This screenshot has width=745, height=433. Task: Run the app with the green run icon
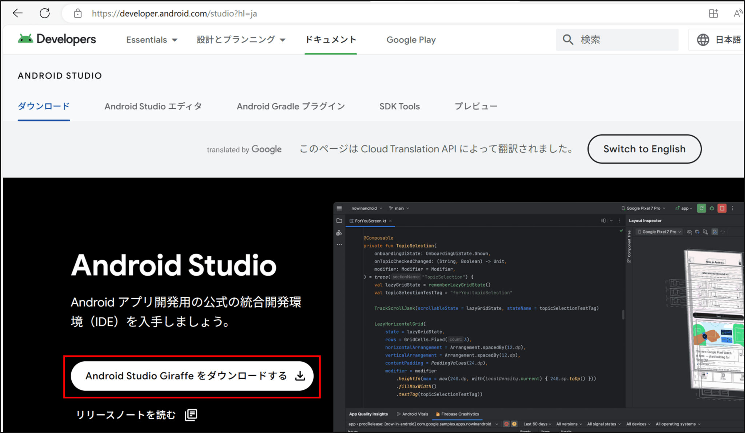click(x=702, y=208)
